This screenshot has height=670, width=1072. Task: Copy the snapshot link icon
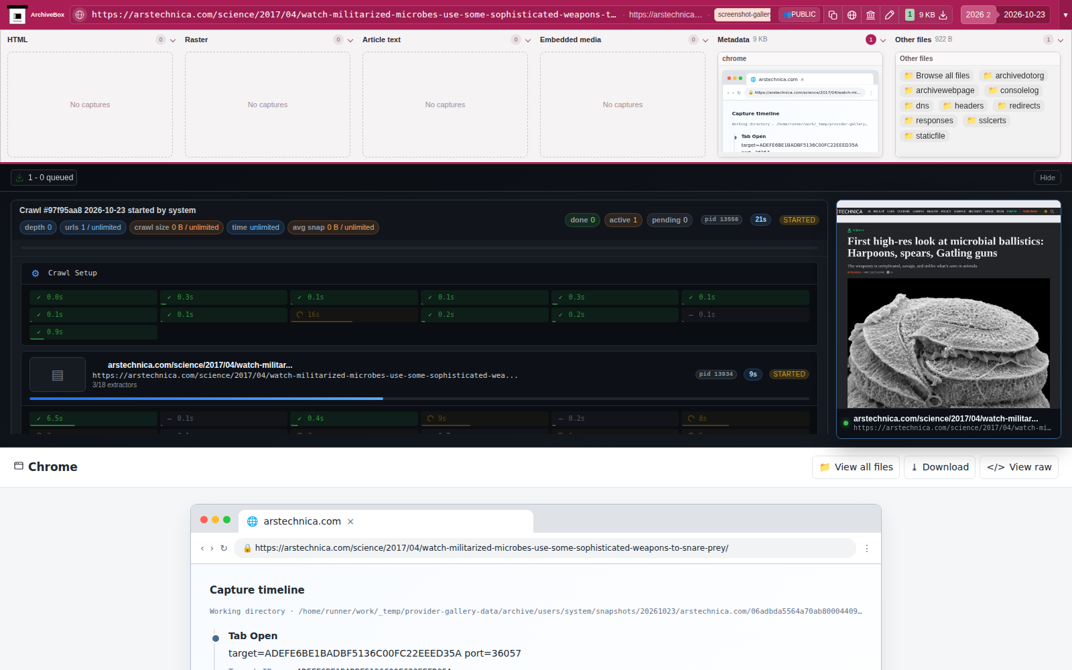coord(833,15)
